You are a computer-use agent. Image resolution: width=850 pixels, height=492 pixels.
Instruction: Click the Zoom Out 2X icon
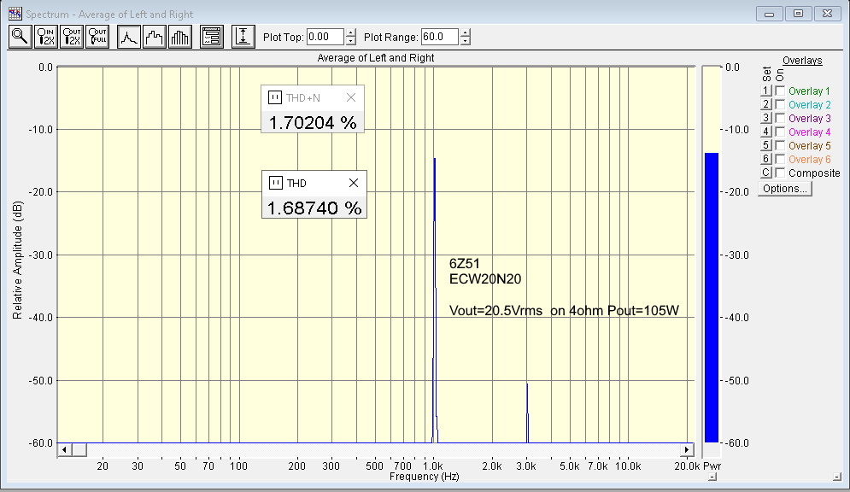72,37
